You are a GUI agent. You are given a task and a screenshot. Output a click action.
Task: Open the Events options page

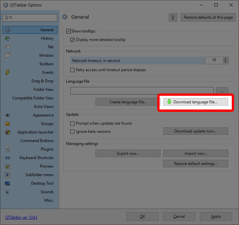click(30, 72)
